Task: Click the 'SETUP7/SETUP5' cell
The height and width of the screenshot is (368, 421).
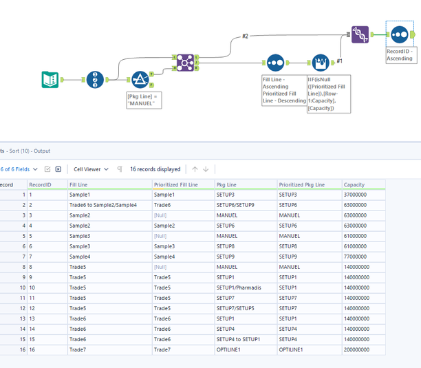Action: (246, 308)
